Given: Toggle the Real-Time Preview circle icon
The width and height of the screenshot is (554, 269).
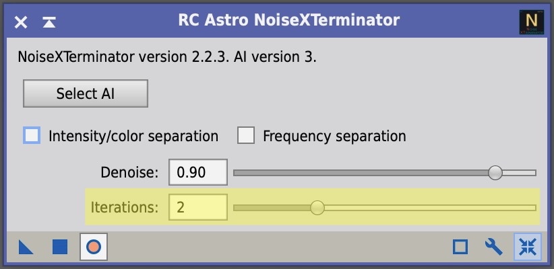Looking at the screenshot, I should pyautogui.click(x=94, y=247).
